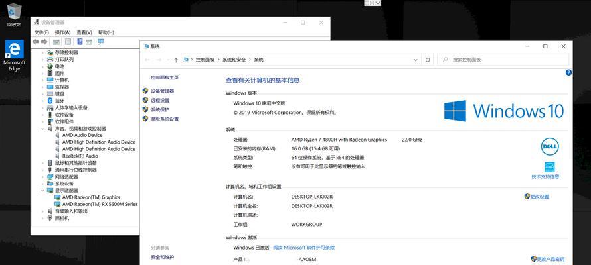Expand the 网络适配器 network adapters node

pos(42,177)
